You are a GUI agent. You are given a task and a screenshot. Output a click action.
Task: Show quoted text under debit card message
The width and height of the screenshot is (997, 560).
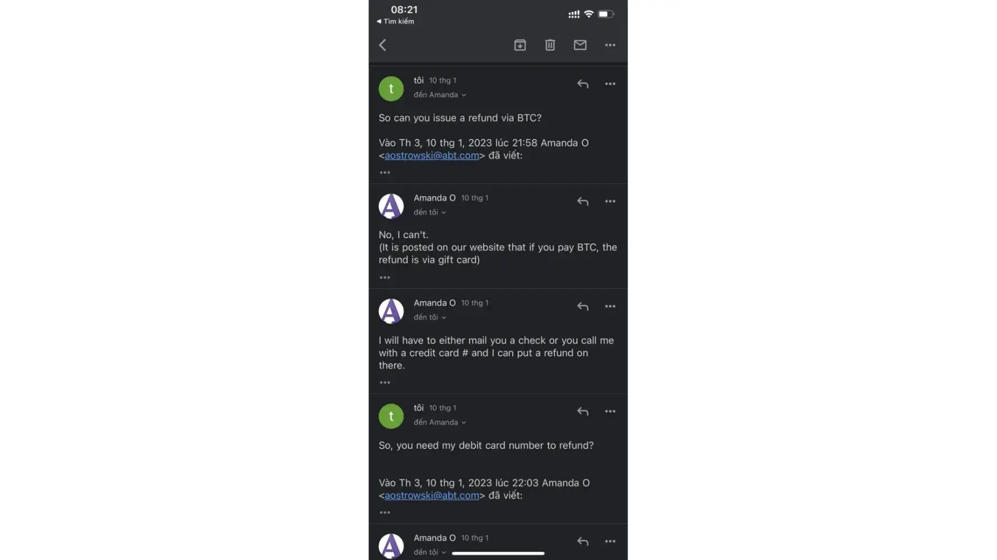(x=385, y=513)
